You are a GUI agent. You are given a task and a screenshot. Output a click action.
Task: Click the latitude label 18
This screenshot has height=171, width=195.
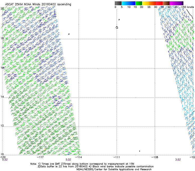[x=2, y=38]
